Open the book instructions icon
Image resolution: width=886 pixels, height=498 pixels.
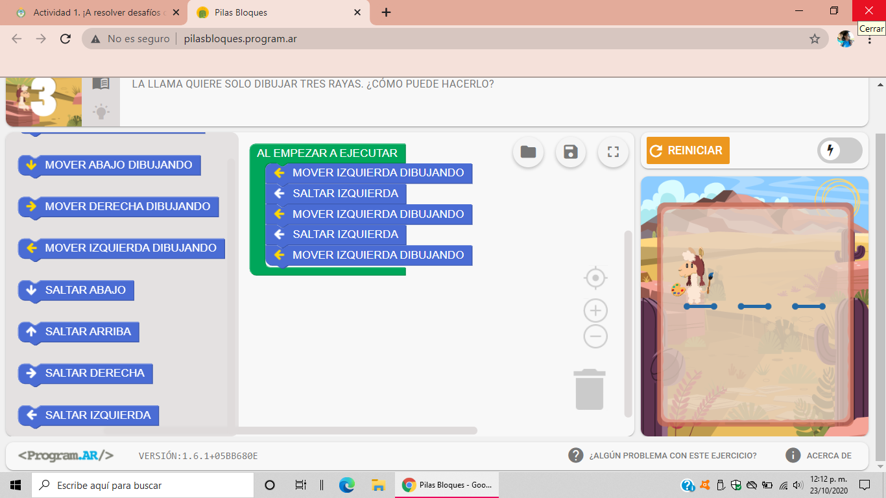pos(101,84)
